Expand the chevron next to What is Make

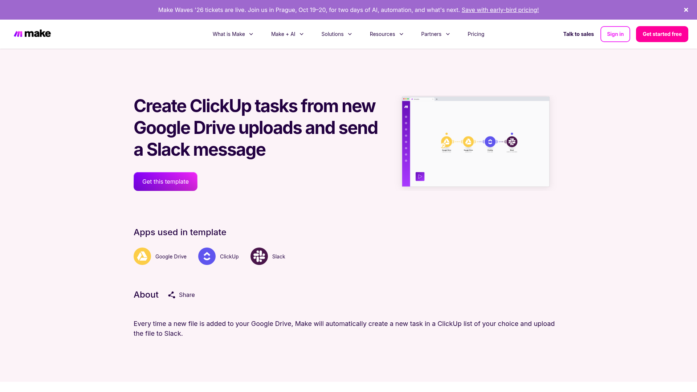[251, 34]
